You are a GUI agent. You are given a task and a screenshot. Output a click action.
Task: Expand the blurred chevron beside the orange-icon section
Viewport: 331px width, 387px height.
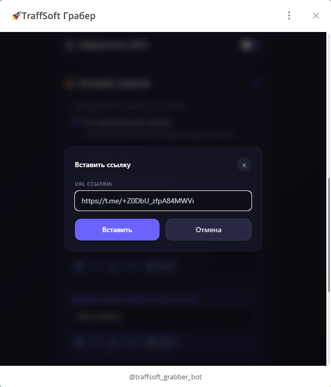(x=257, y=83)
